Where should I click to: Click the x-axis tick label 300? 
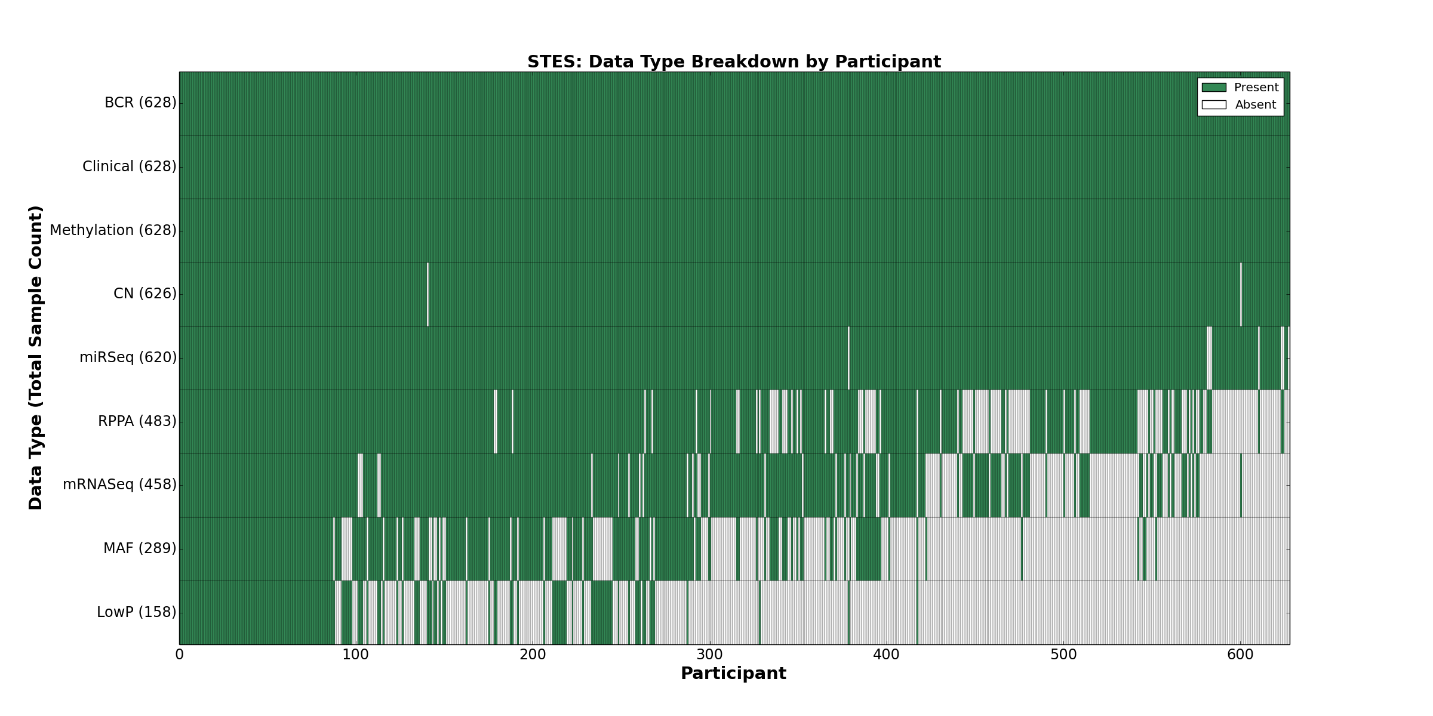click(709, 655)
